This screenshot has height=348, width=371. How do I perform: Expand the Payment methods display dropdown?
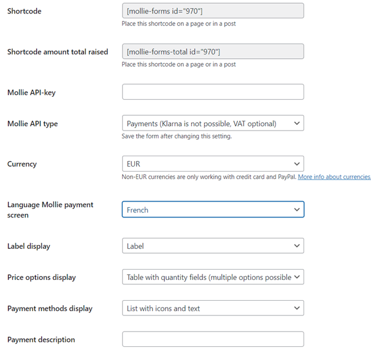coord(213,308)
